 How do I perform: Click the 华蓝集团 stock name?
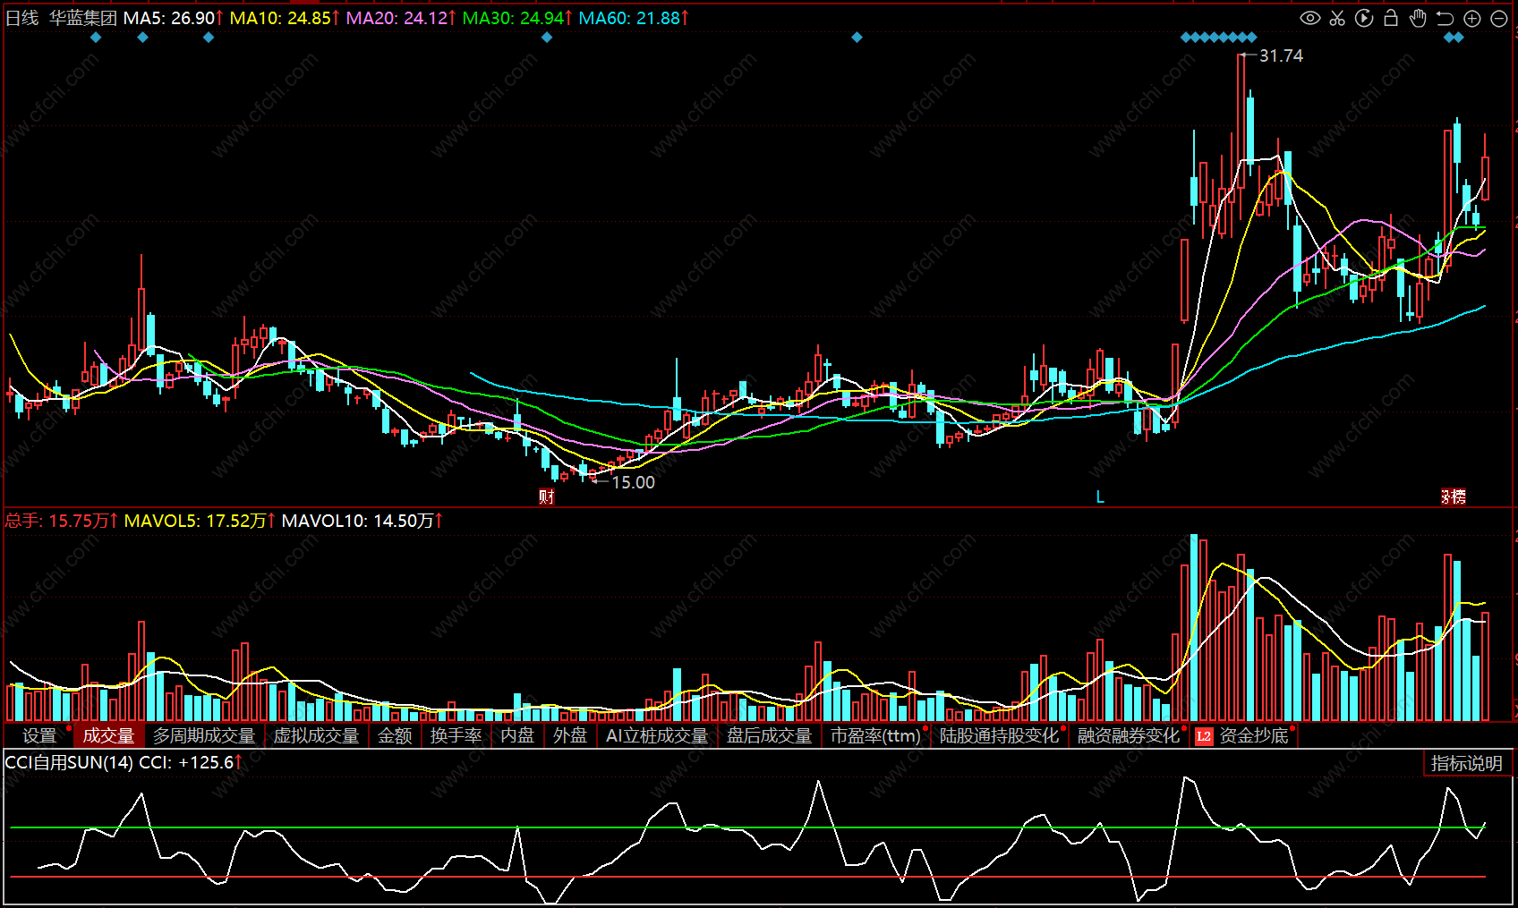(x=83, y=18)
